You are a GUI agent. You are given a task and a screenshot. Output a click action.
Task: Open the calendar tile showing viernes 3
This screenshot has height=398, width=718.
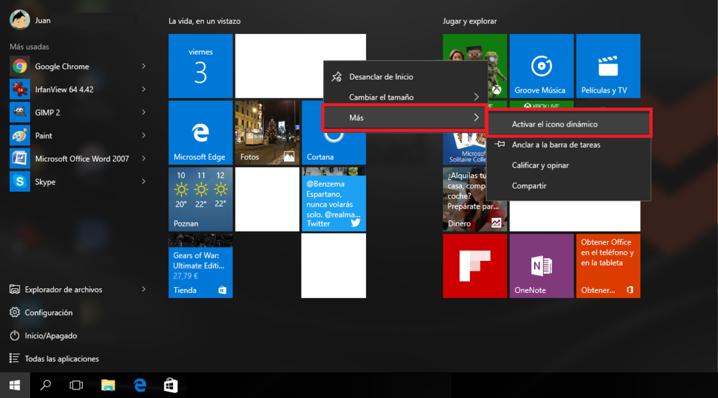pyautogui.click(x=200, y=66)
